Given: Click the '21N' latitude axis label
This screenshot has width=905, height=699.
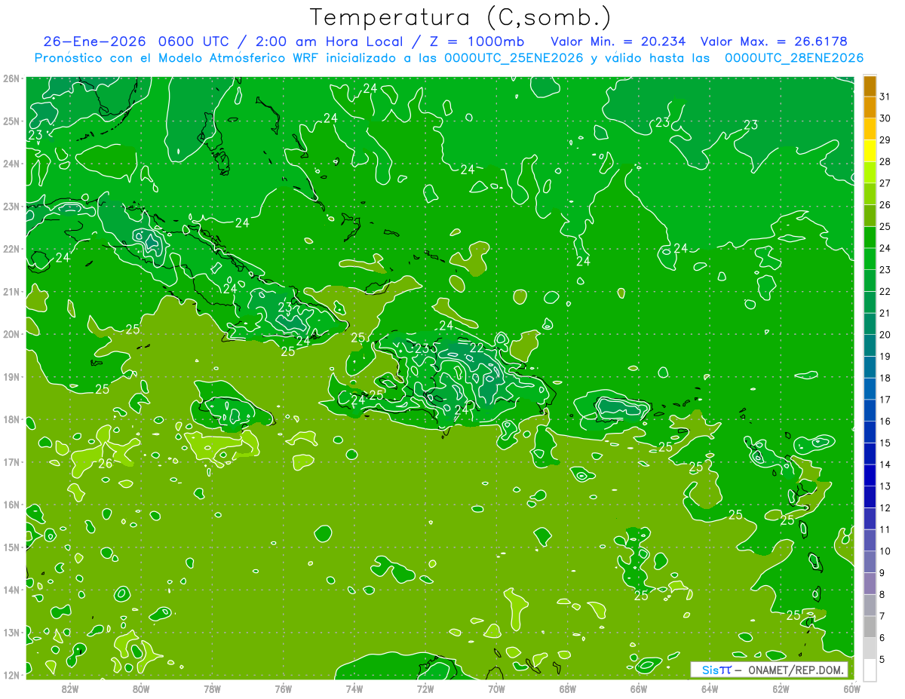Looking at the screenshot, I should [12, 291].
